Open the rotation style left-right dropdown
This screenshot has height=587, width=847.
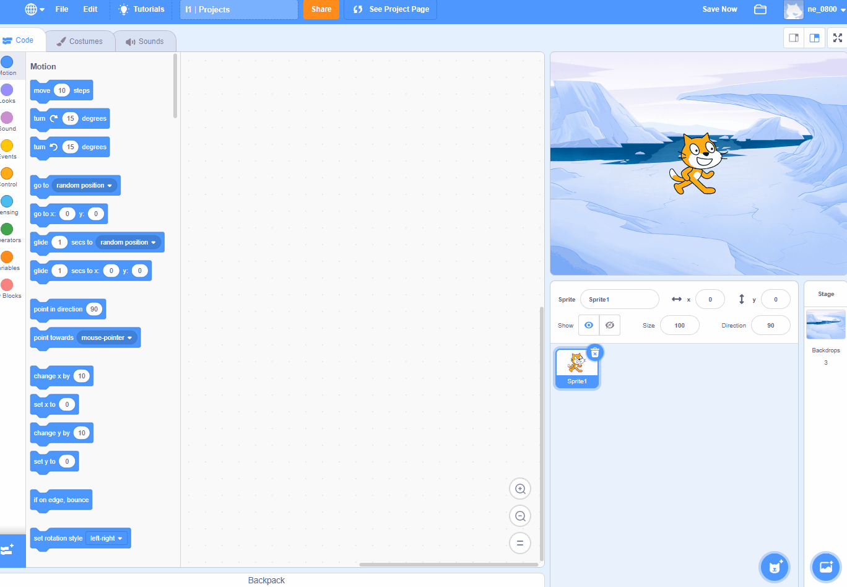tap(119, 539)
